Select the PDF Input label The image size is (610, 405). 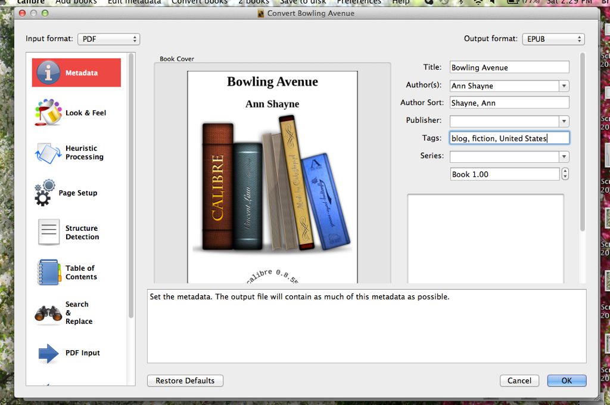tap(82, 353)
